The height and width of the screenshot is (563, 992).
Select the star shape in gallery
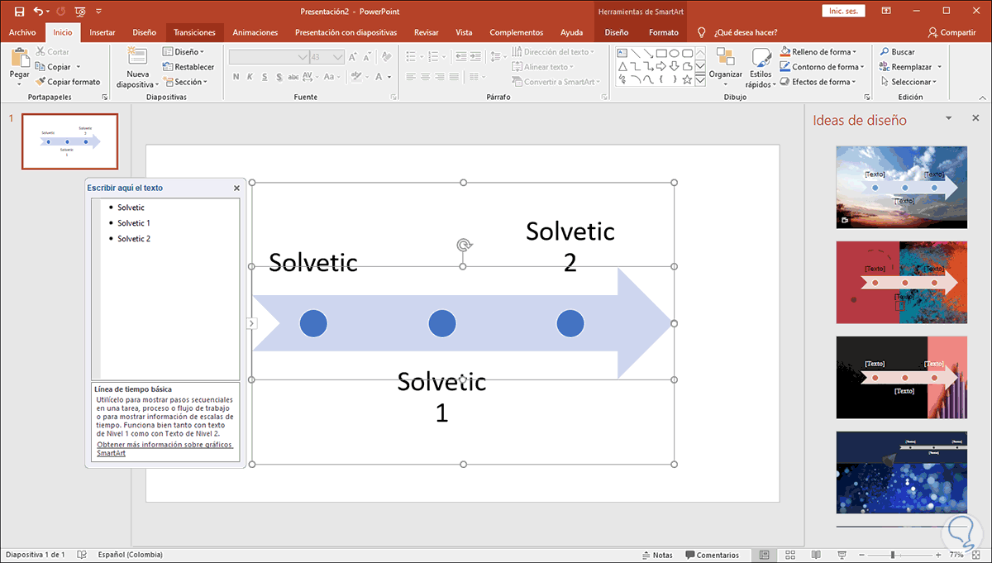tap(688, 79)
